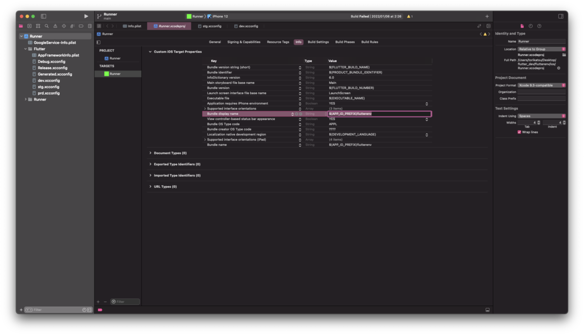Add a file with navigator plus button

(x=21, y=310)
